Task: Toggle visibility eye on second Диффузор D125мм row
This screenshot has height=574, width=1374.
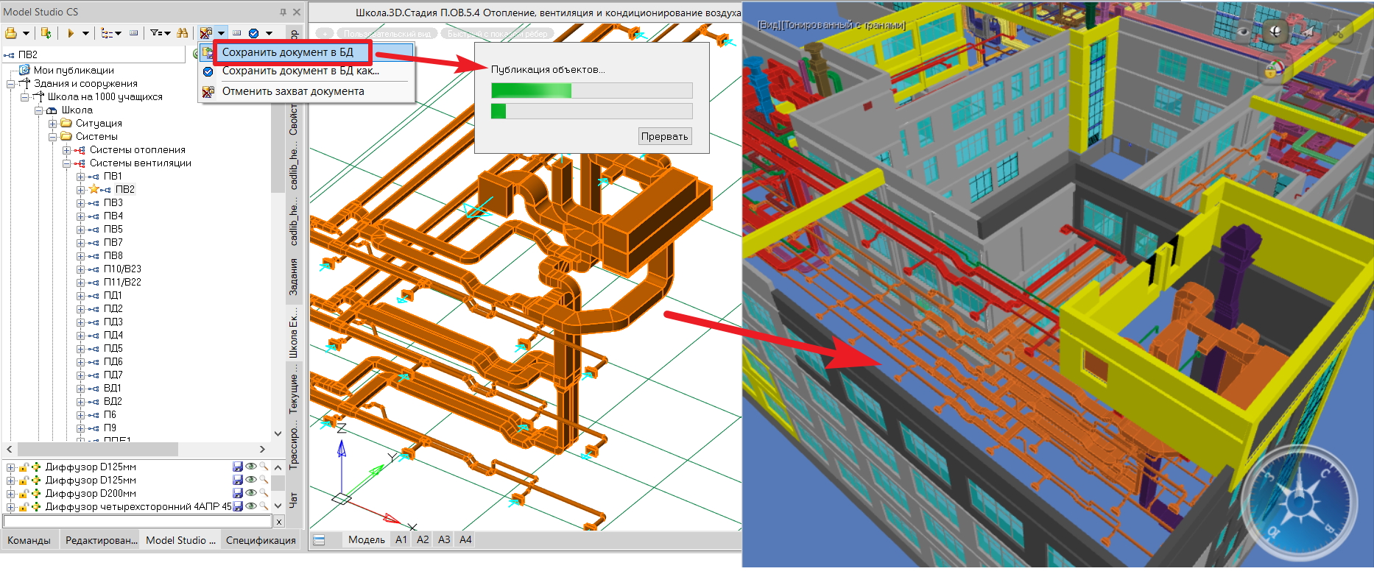Action: [x=250, y=480]
